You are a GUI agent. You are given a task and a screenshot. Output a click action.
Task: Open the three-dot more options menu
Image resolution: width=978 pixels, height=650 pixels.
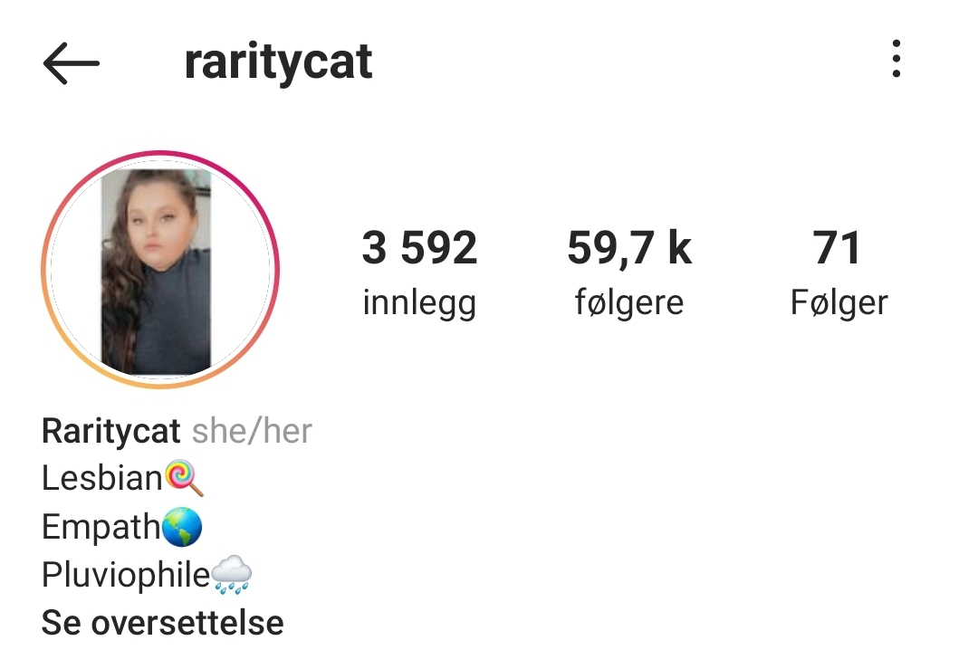tap(896, 59)
